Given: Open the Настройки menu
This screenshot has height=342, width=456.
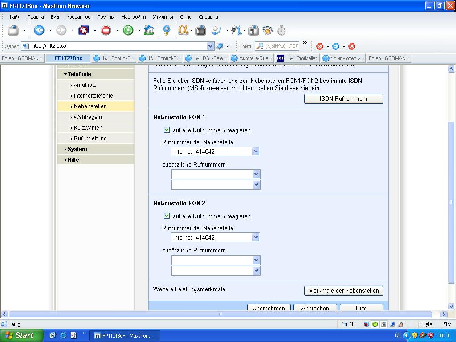Looking at the screenshot, I should pyautogui.click(x=134, y=17).
